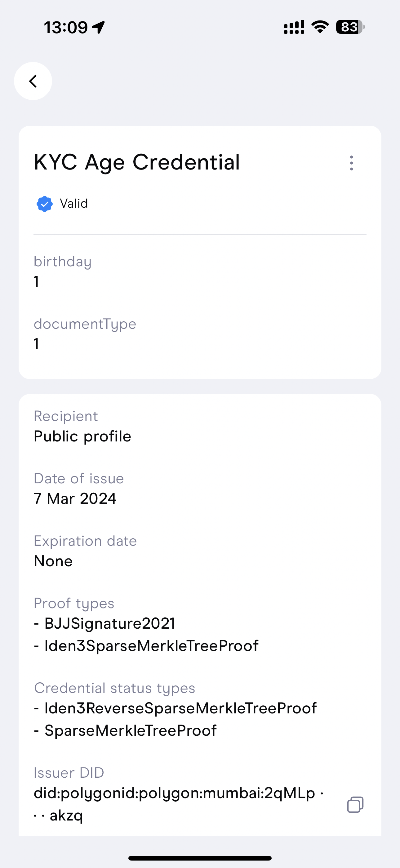Tap the Wi-Fi status icon
This screenshot has height=868, width=400.
coord(320,27)
